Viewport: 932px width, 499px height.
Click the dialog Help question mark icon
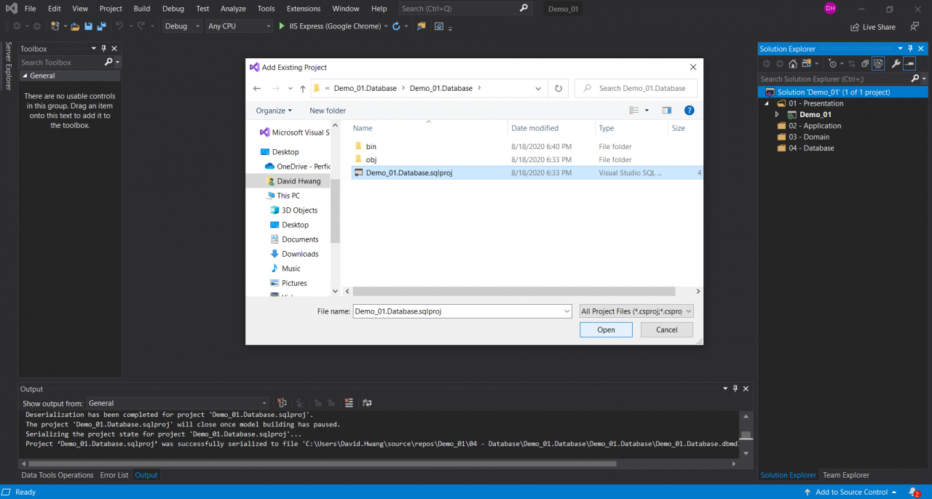689,111
